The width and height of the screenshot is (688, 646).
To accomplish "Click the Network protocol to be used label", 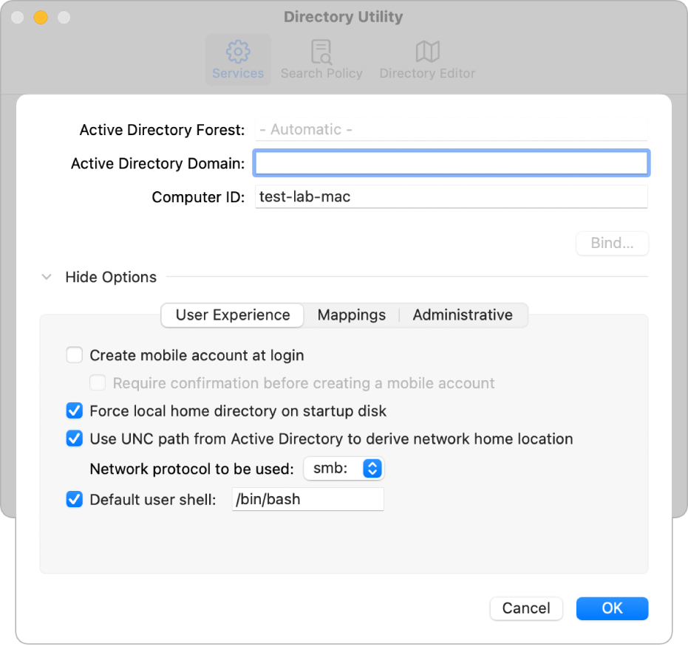I will coord(191,469).
